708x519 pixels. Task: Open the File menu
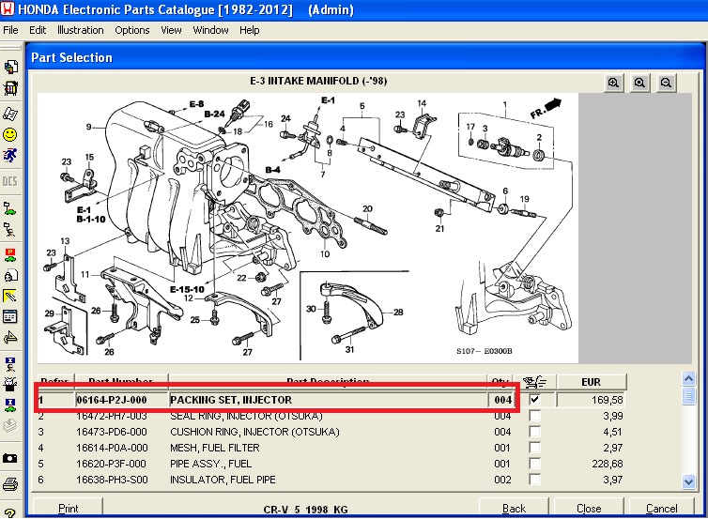coord(10,30)
